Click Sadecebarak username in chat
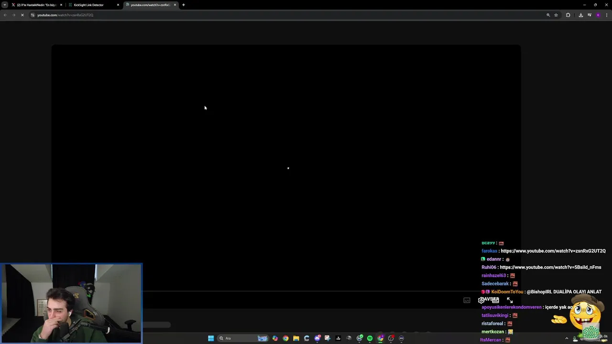The width and height of the screenshot is (612, 344). (495, 283)
